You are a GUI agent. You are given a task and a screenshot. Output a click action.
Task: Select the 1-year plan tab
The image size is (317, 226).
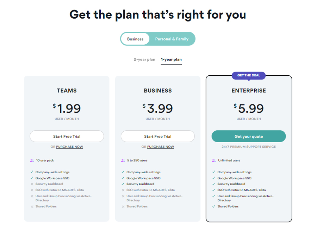point(171,59)
